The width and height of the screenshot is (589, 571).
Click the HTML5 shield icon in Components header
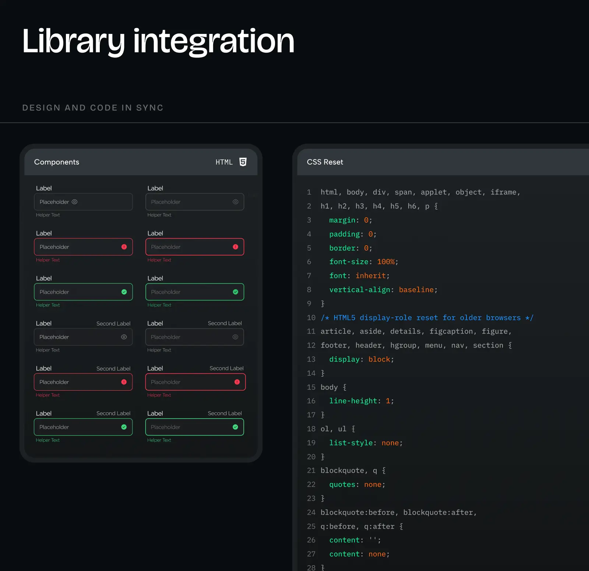(x=243, y=162)
